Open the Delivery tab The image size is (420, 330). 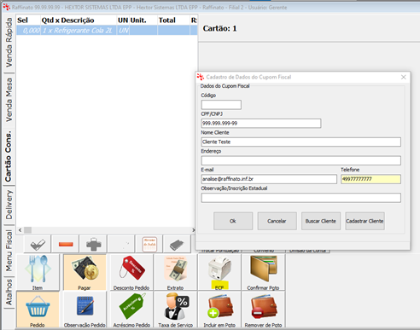pyautogui.click(x=9, y=205)
